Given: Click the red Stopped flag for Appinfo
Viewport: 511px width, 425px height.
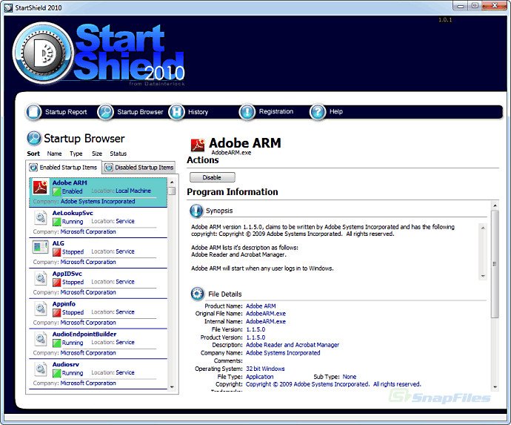Looking at the screenshot, I should [x=57, y=313].
